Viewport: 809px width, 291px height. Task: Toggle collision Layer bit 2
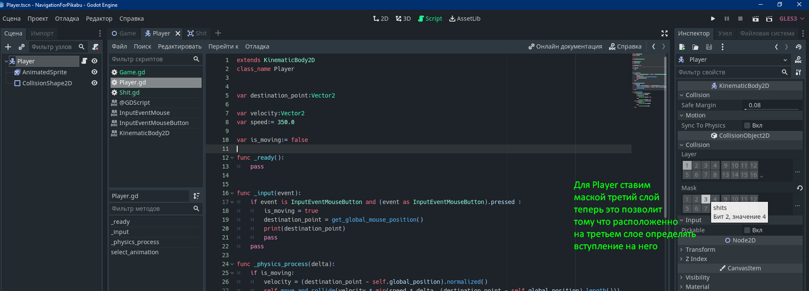[696, 166]
